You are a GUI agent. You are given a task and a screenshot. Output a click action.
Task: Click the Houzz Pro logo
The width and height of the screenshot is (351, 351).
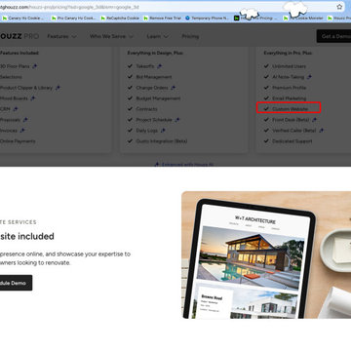(x=19, y=36)
